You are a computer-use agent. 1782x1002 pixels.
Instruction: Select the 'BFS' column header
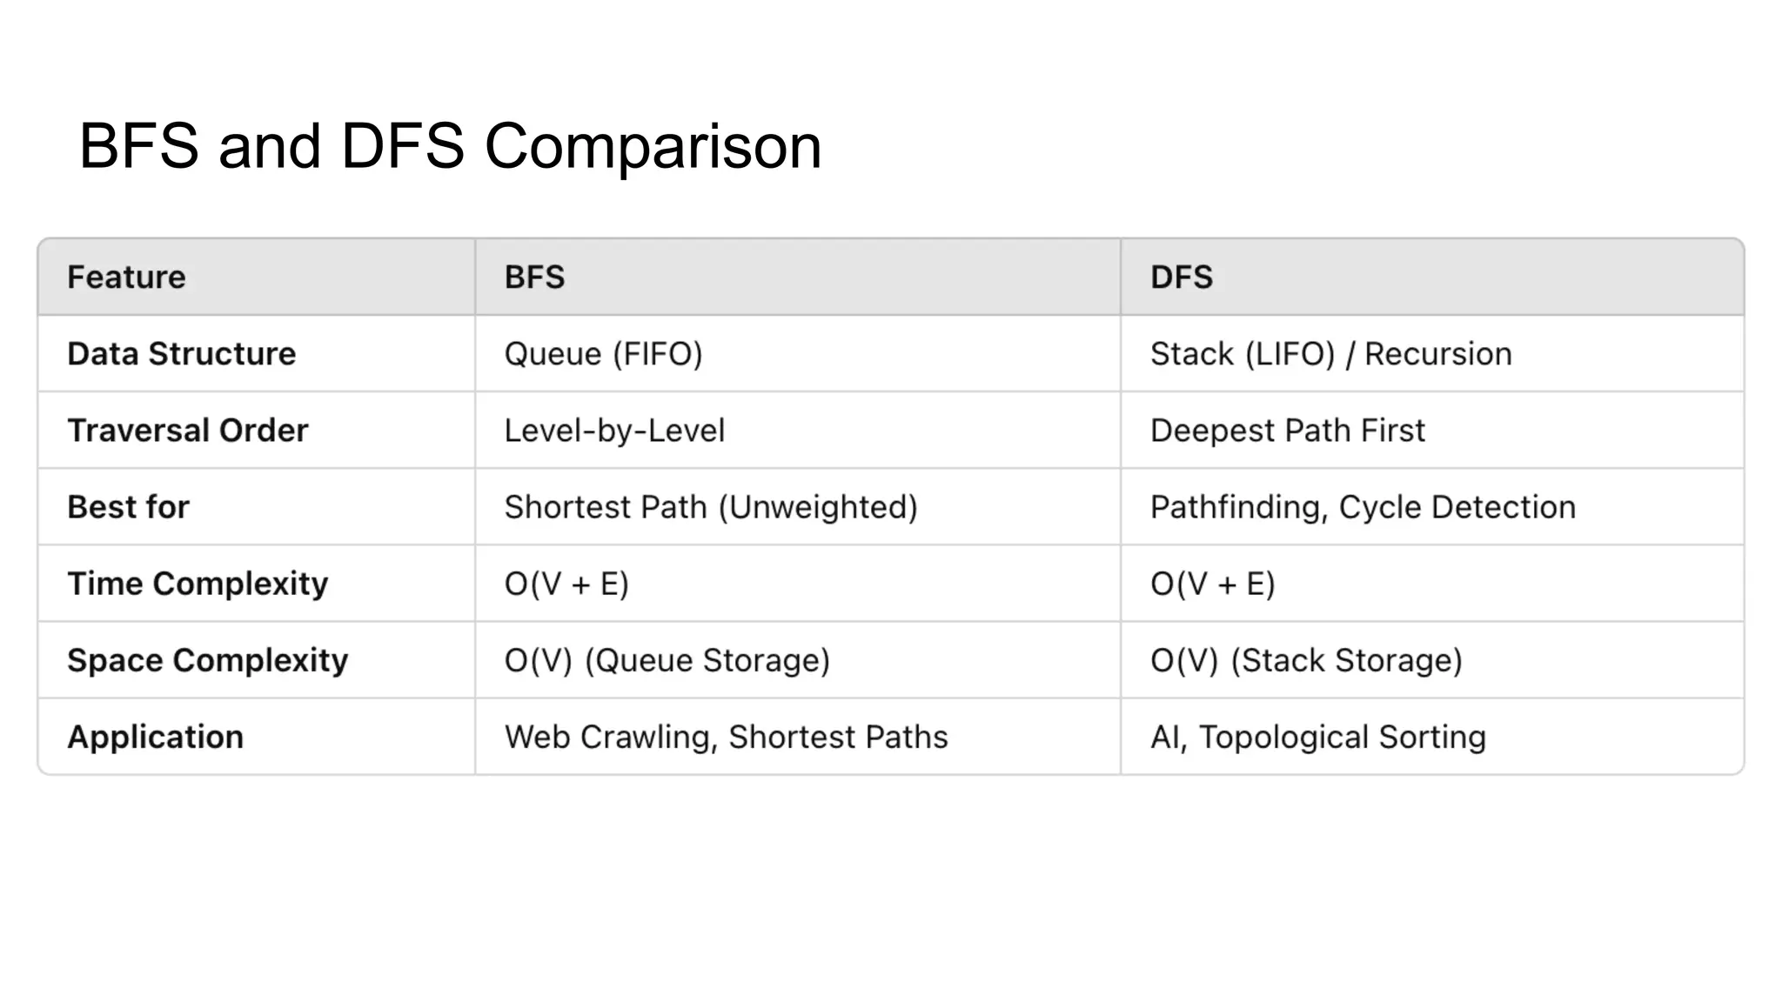534,277
